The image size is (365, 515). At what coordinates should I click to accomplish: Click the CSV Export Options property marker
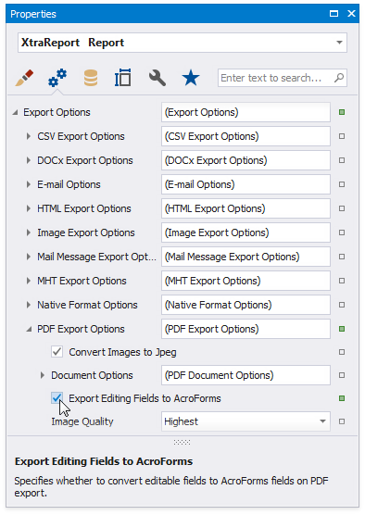pyautogui.click(x=342, y=136)
